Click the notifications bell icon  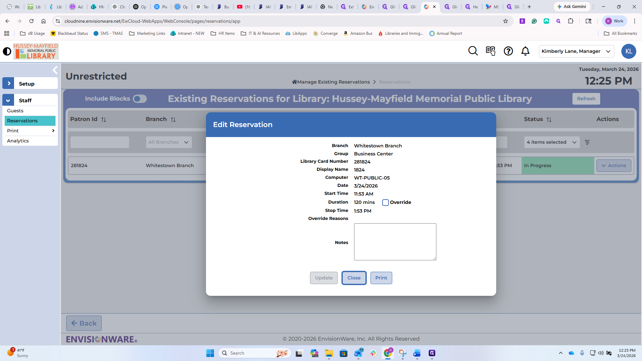click(x=525, y=51)
